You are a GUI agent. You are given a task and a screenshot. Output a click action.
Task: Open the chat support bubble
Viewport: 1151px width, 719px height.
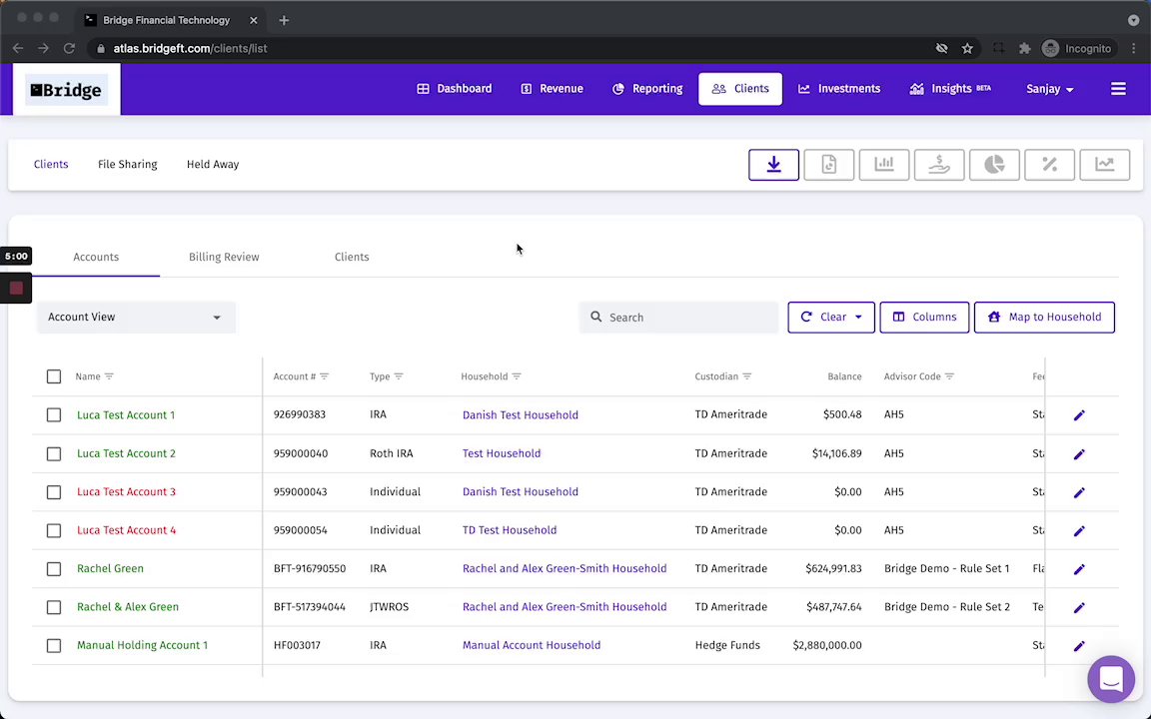(x=1111, y=679)
